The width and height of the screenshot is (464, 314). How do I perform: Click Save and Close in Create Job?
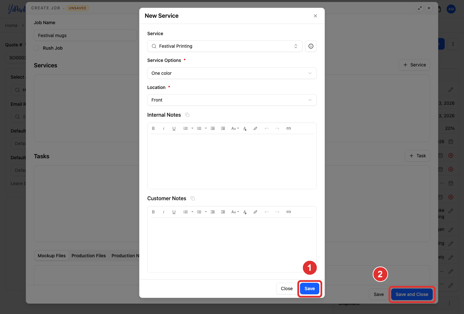[412, 294]
